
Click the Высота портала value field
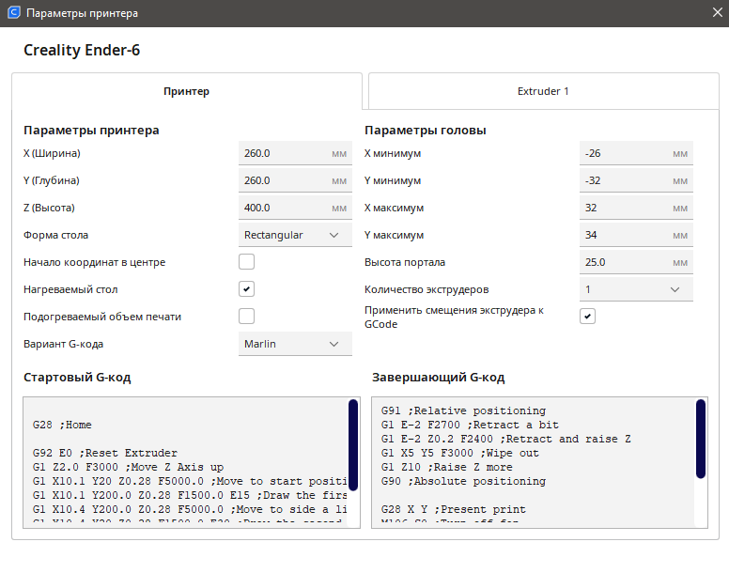[x=623, y=262]
